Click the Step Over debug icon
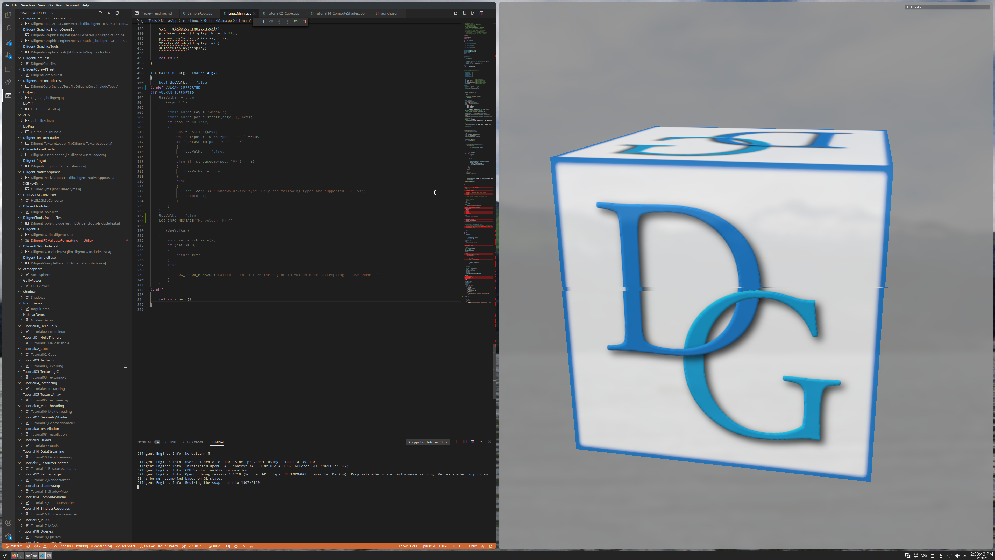The width and height of the screenshot is (995, 560). pyautogui.click(x=271, y=22)
